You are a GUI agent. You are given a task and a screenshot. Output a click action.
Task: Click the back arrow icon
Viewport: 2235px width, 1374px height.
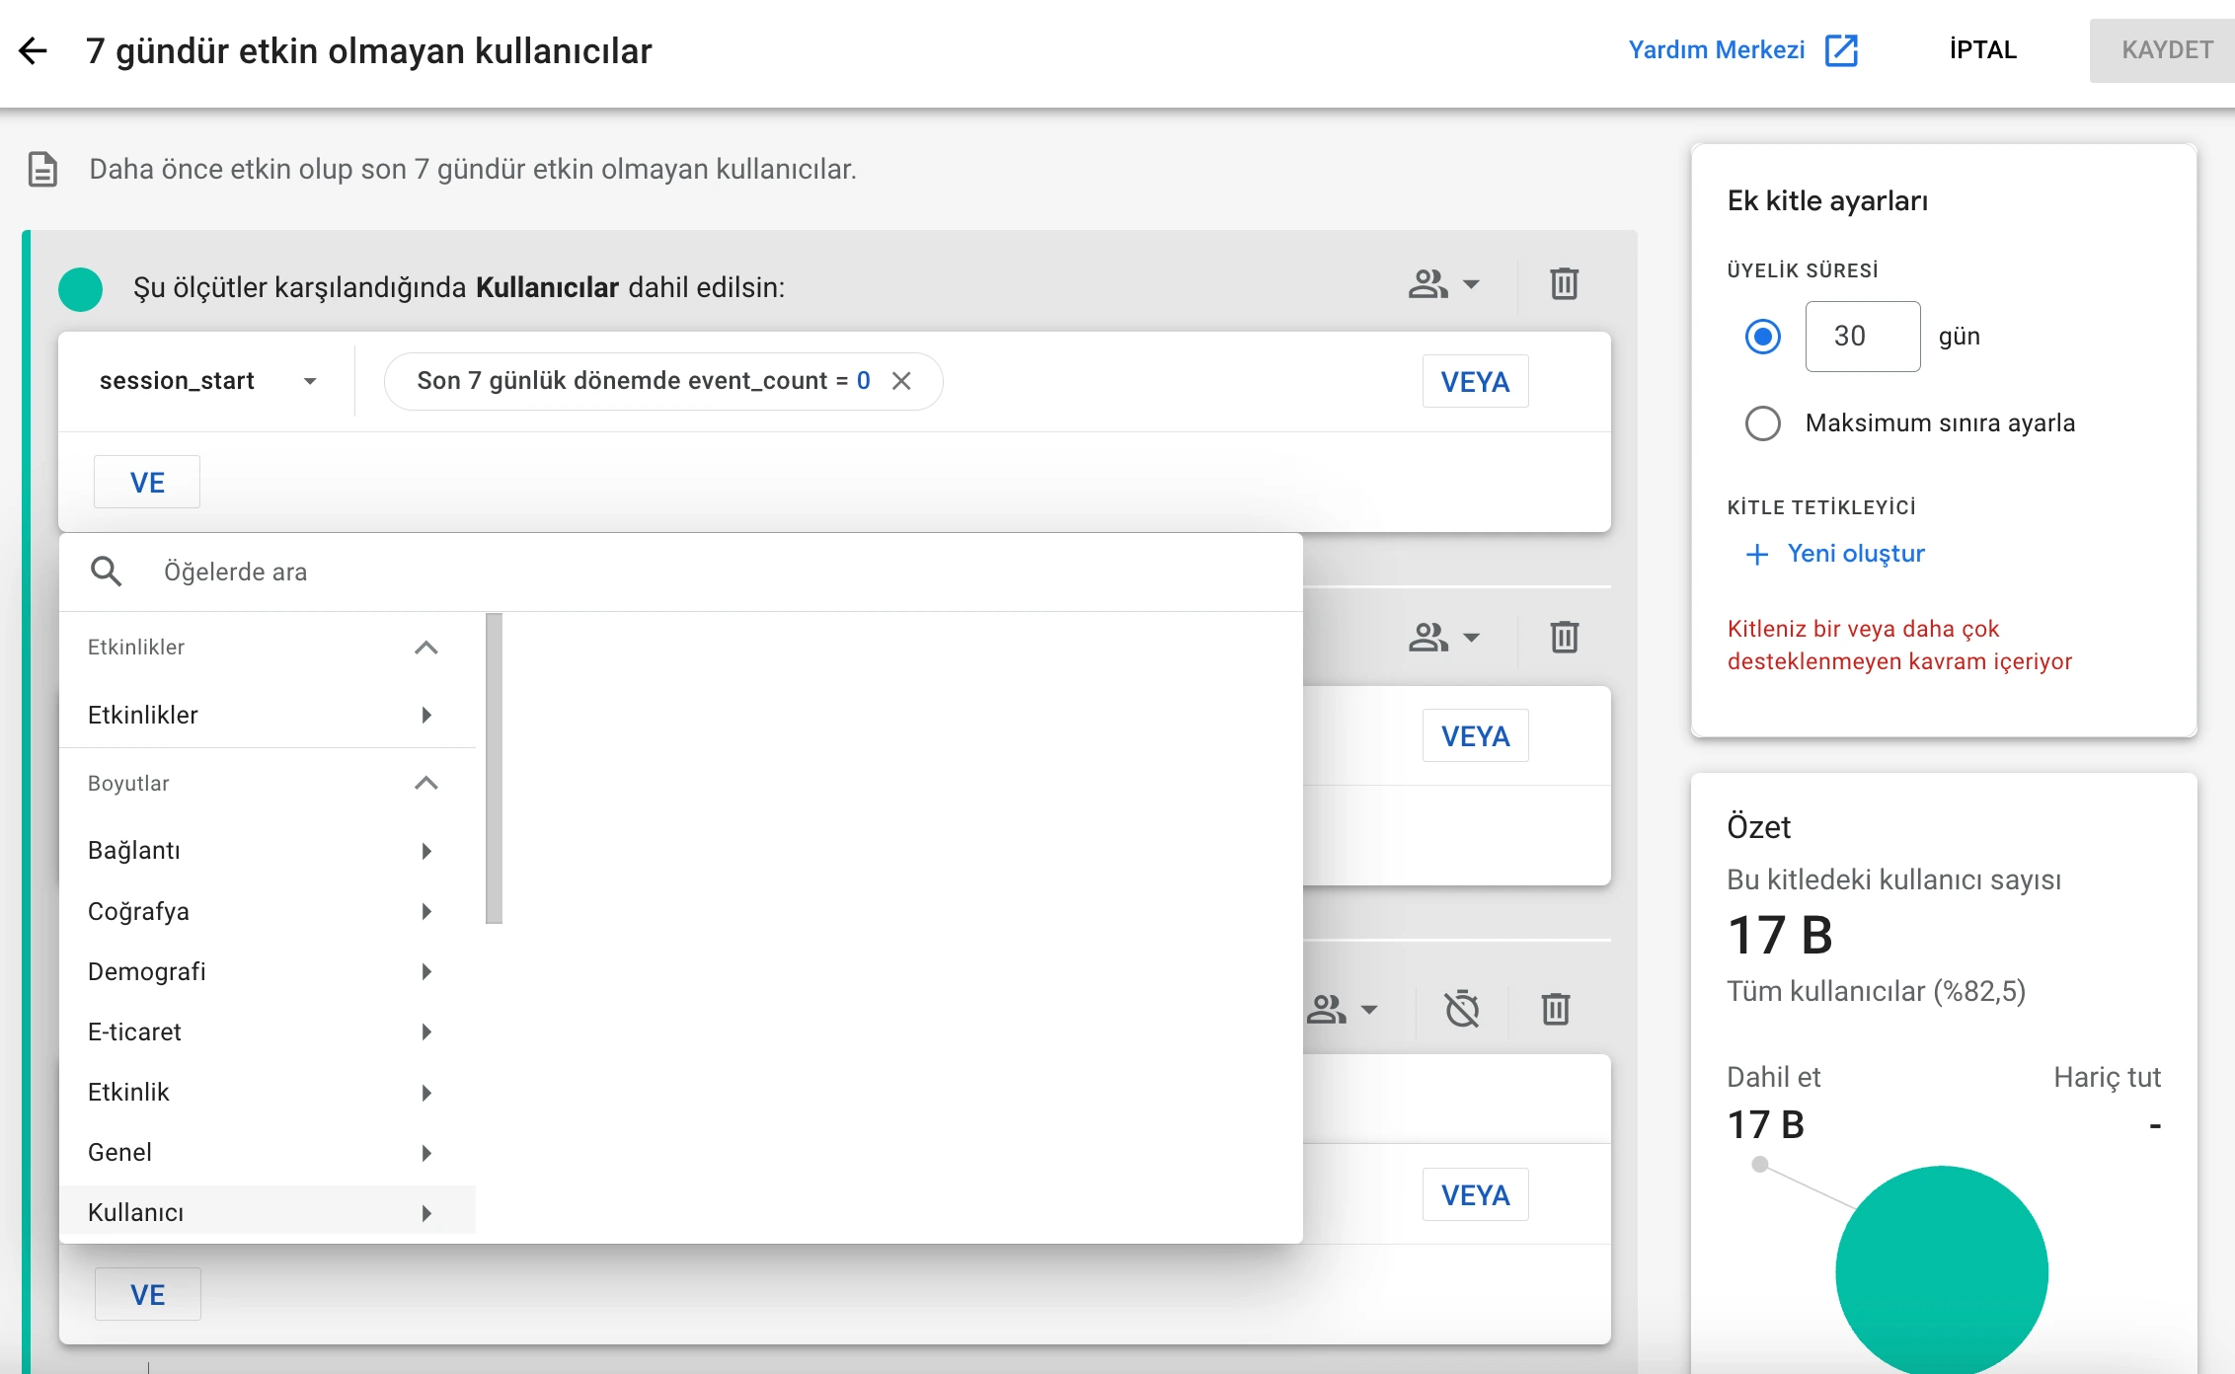pos(34,50)
